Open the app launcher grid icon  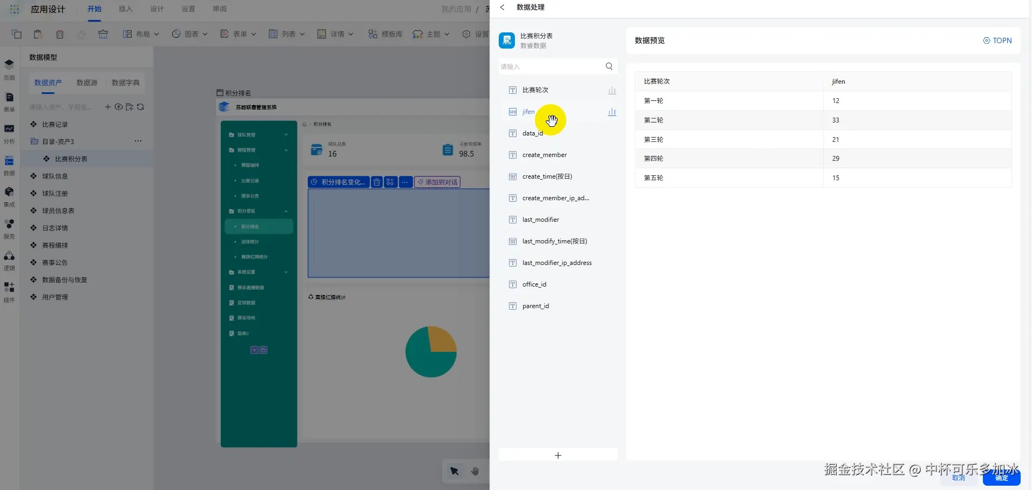tap(15, 9)
